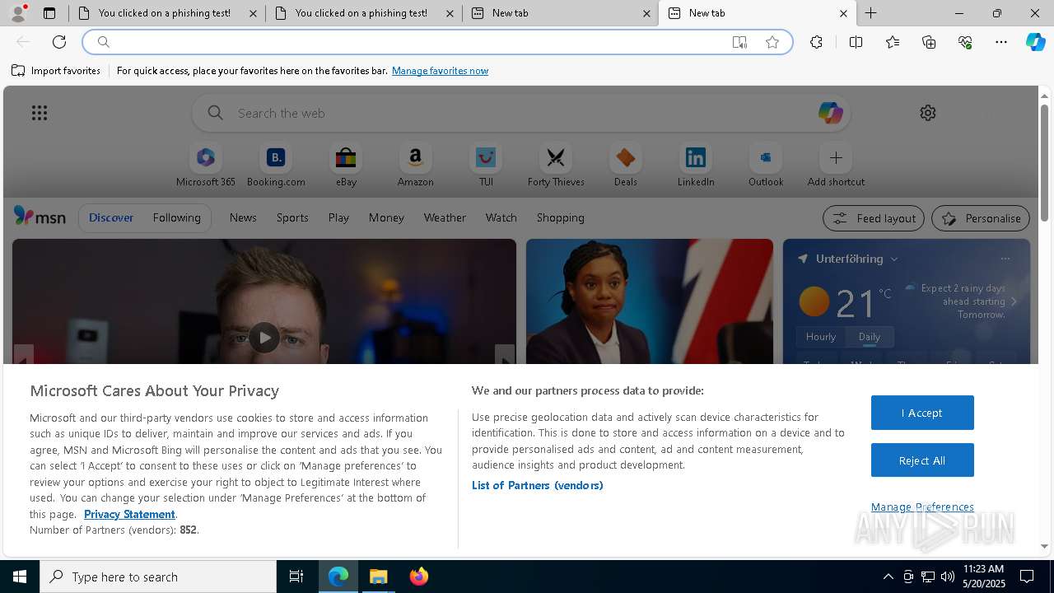1054x593 pixels.
Task: Open the Extensions puzzle icon
Action: 816,42
